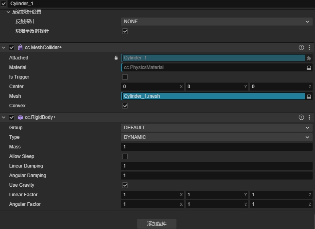
Task: Click the Convex label
Action: tap(17, 106)
